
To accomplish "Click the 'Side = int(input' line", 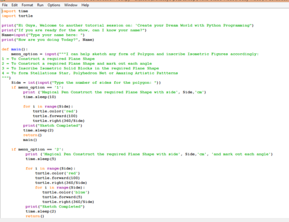I will click(x=86, y=83).
